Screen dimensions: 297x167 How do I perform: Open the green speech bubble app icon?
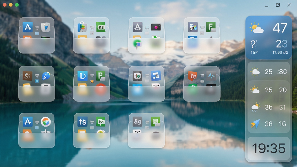tap(101, 122)
